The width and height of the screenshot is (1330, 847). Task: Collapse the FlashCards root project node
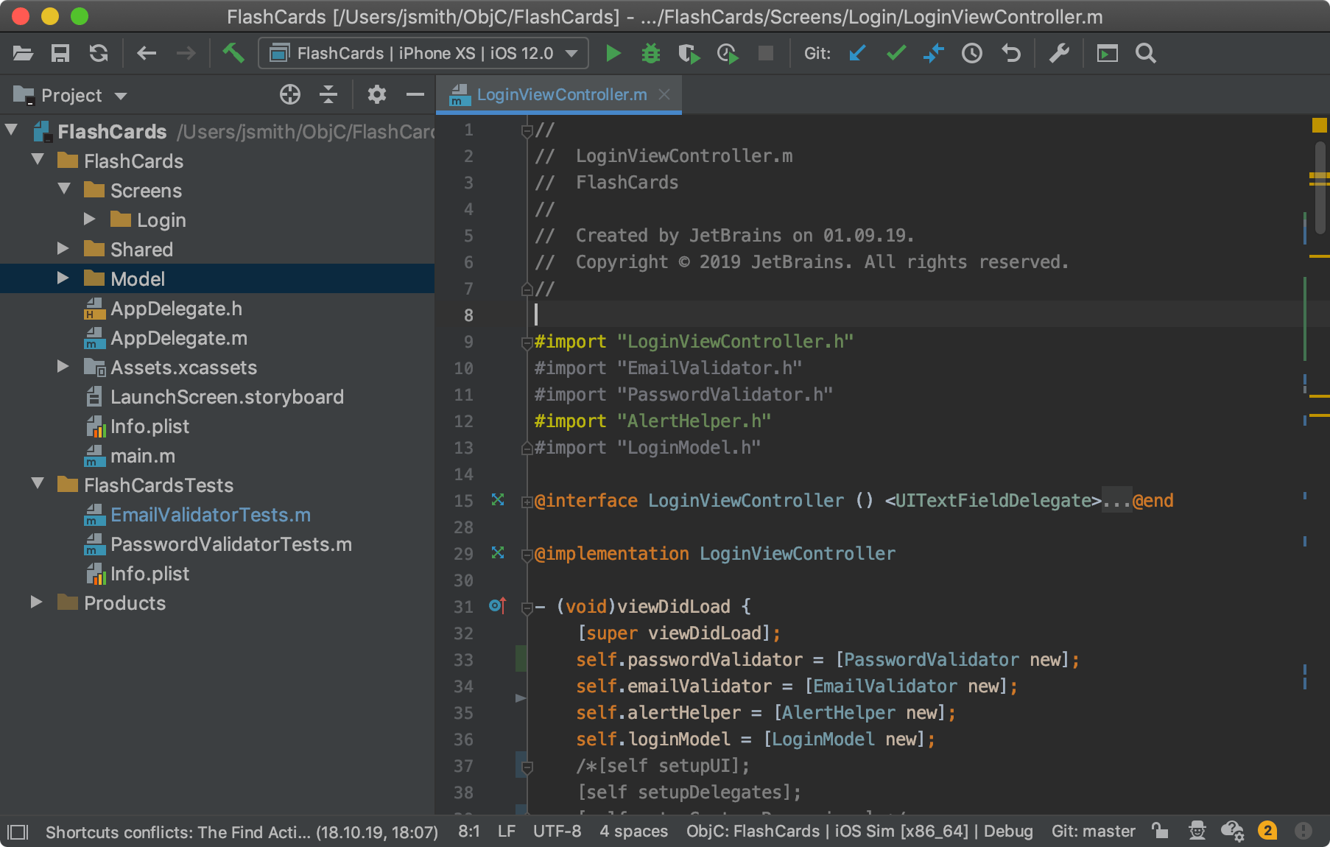[11, 130]
